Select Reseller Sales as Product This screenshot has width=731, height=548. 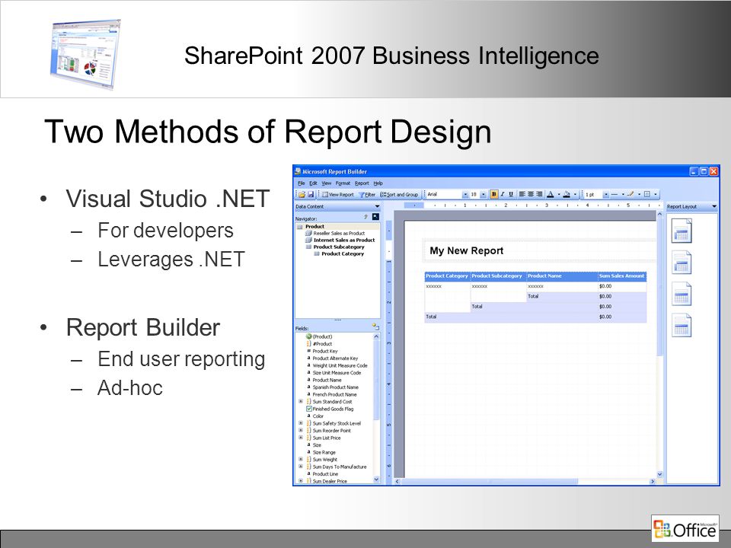pos(339,233)
